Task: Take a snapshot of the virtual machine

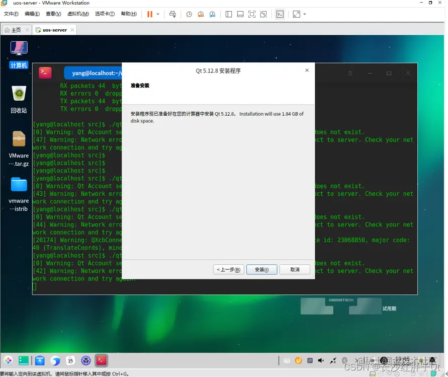Action: [x=189, y=14]
